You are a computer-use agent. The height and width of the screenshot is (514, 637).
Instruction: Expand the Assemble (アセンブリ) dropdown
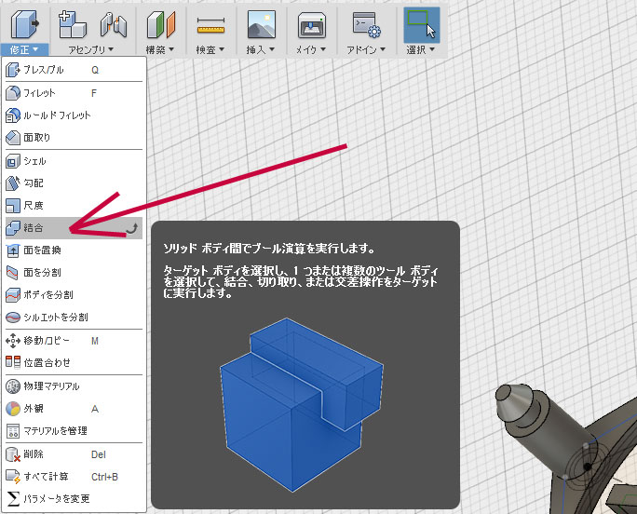(91, 49)
